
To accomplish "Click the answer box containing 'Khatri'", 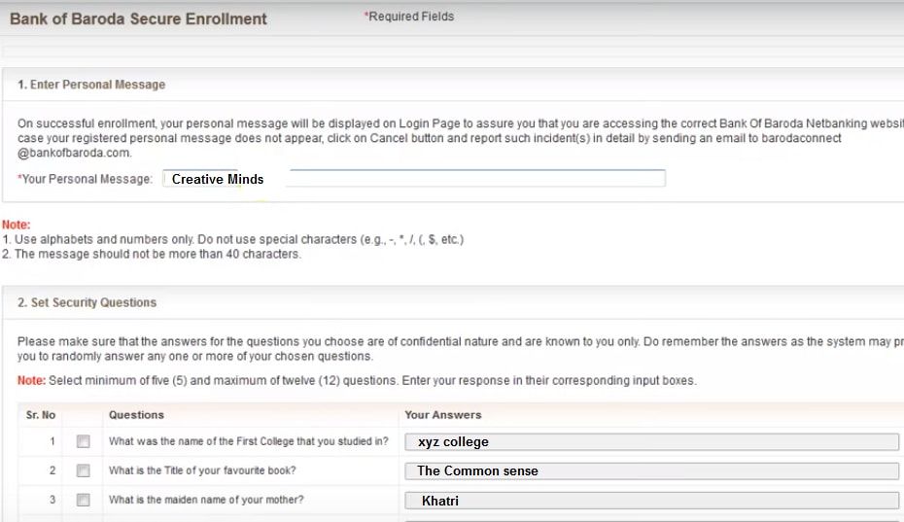I will [651, 501].
